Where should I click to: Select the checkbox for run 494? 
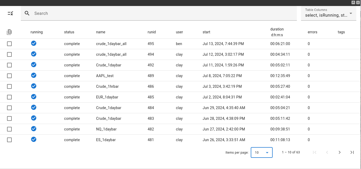(x=9, y=54)
